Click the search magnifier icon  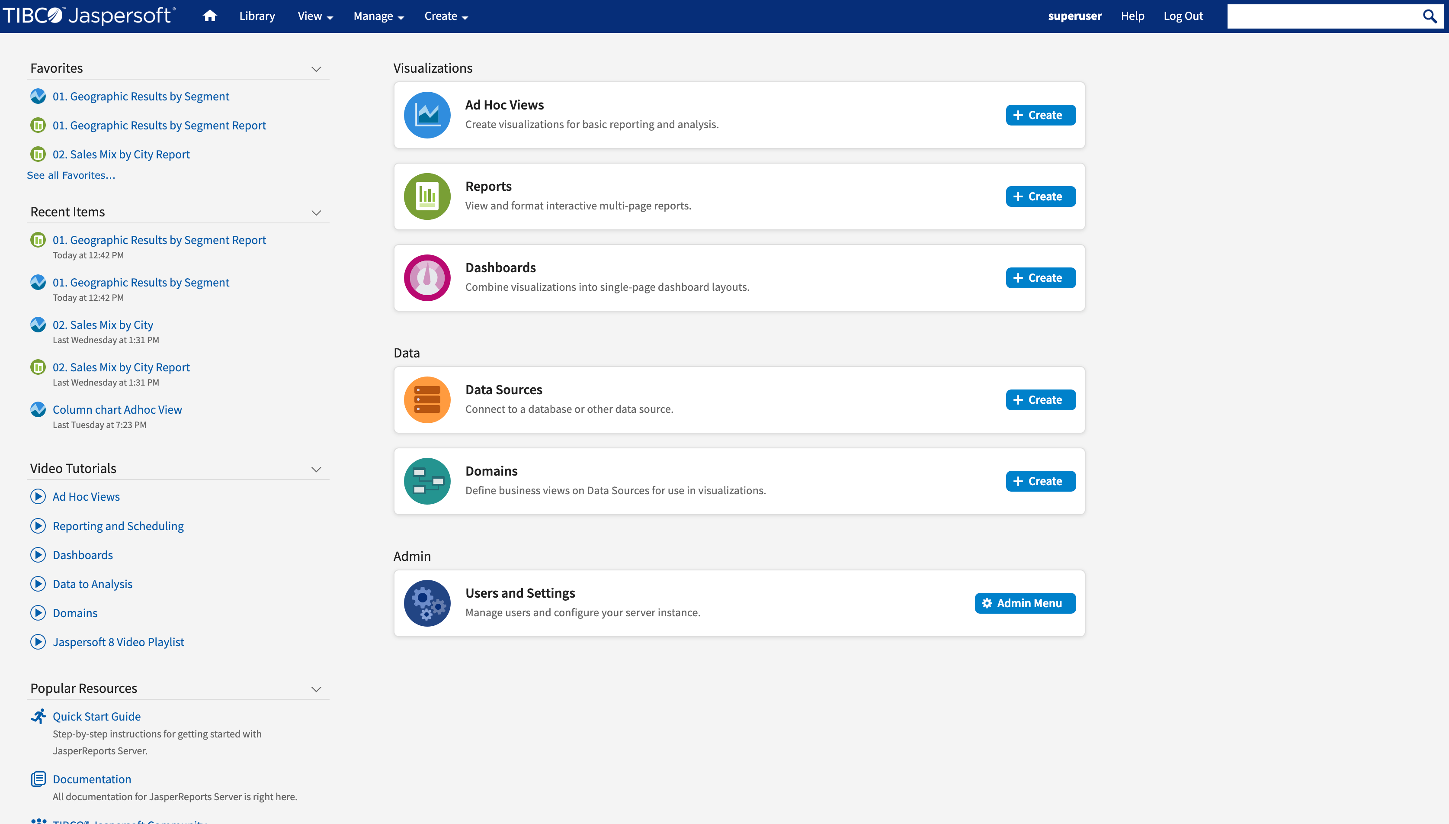1429,16
